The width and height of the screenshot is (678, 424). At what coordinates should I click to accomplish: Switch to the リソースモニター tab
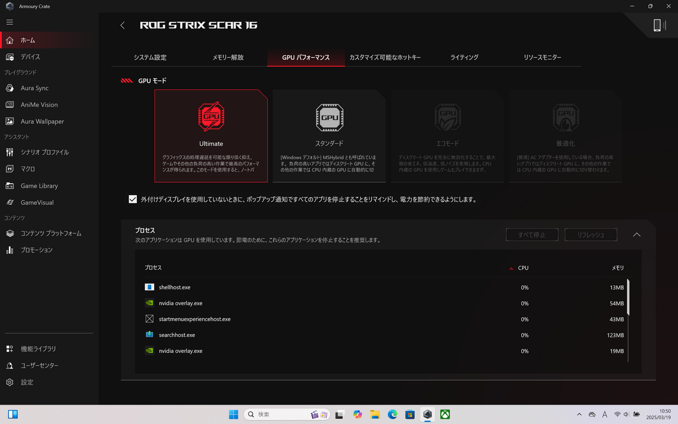pyautogui.click(x=542, y=58)
